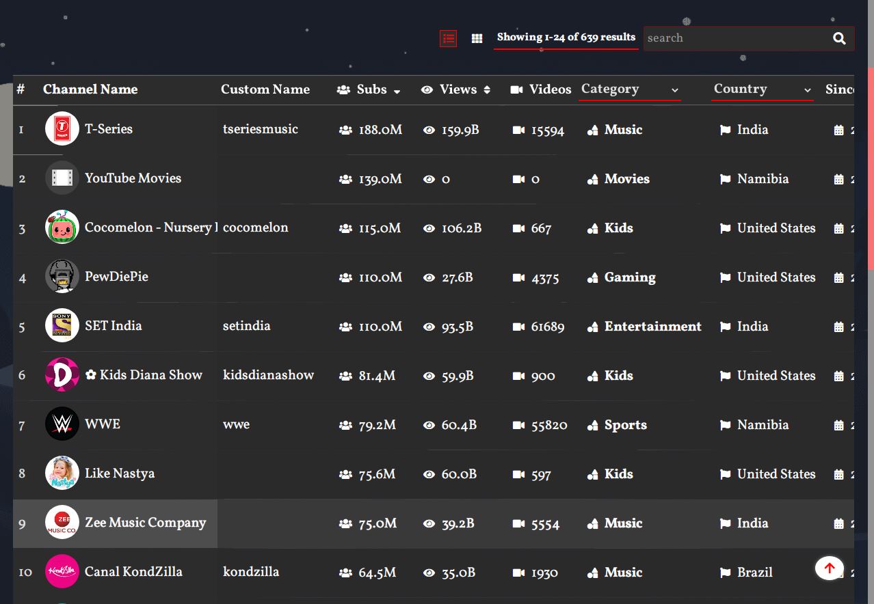
Task: Click the T-Series channel logo
Action: pos(62,129)
